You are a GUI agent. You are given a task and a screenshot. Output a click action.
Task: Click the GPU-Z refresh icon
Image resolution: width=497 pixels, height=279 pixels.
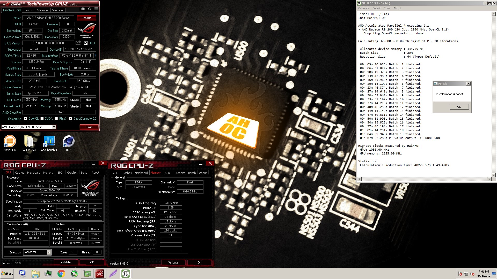(90, 9)
